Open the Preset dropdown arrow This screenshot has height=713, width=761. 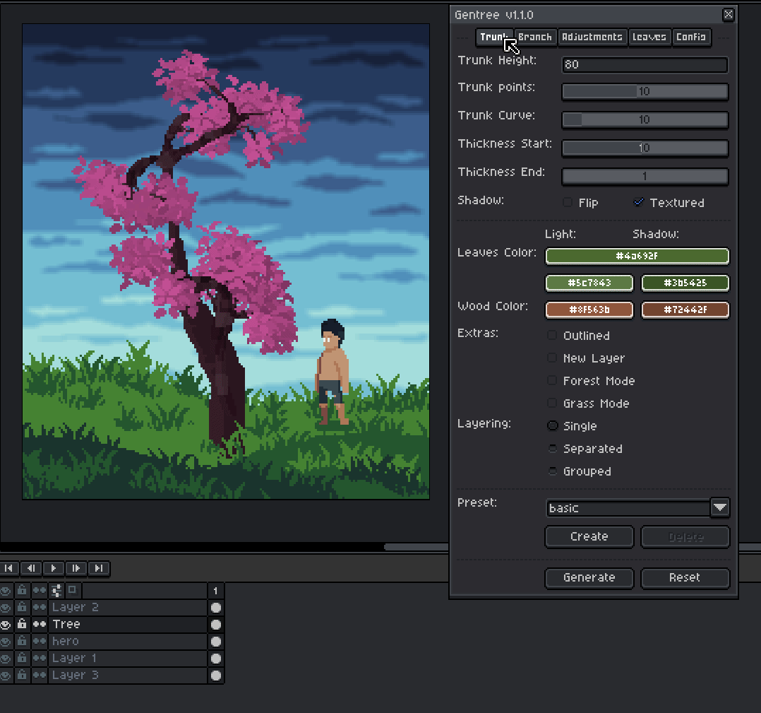pyautogui.click(x=719, y=507)
